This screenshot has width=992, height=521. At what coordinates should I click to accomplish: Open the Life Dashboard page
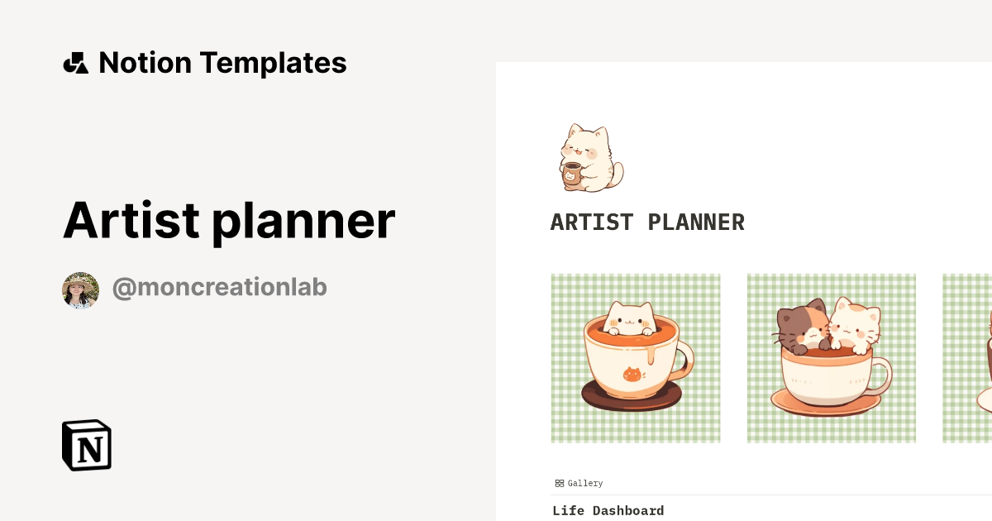point(608,510)
